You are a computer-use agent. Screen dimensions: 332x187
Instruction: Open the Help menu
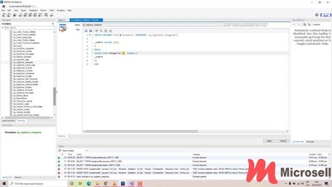tap(70, 10)
